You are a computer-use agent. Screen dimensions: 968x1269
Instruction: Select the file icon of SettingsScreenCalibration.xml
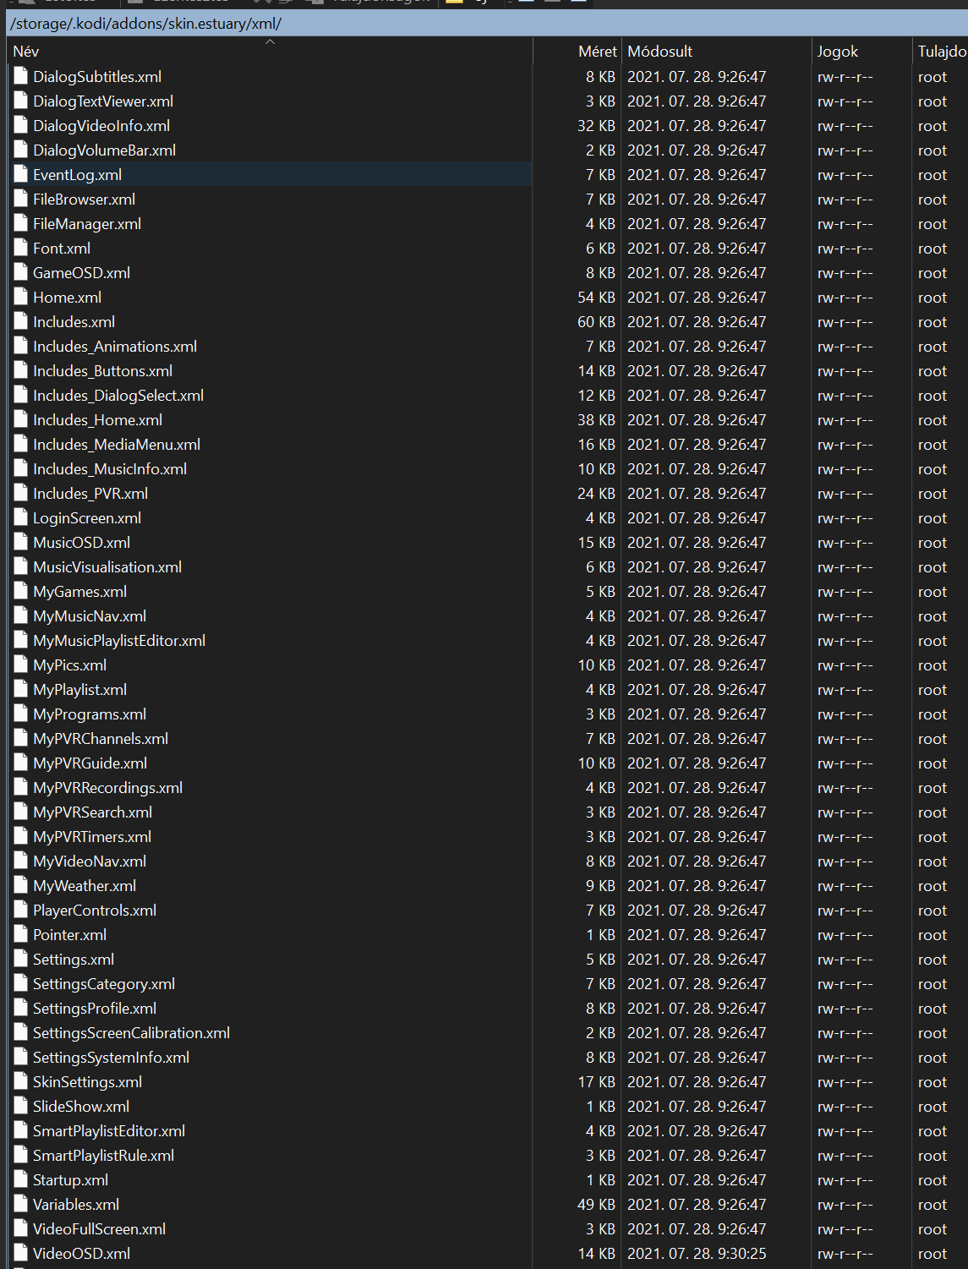(21, 1032)
